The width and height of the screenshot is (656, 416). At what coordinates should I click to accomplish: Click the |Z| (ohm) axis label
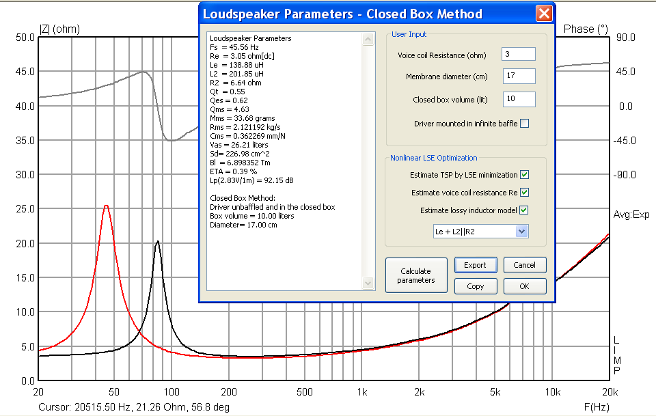coord(59,29)
